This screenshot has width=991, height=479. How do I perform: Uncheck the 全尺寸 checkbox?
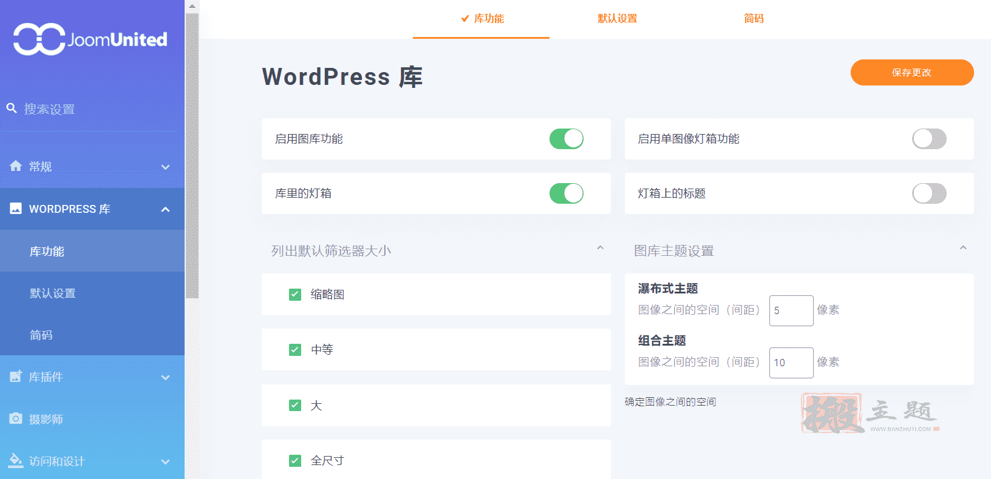(x=295, y=461)
